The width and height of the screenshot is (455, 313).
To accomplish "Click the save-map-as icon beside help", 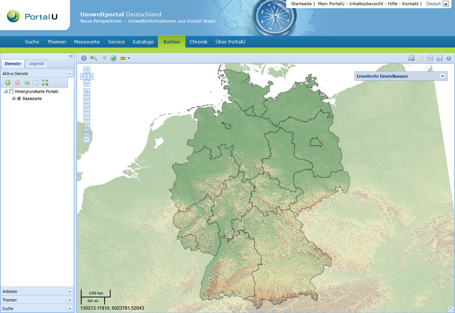I will click(439, 58).
